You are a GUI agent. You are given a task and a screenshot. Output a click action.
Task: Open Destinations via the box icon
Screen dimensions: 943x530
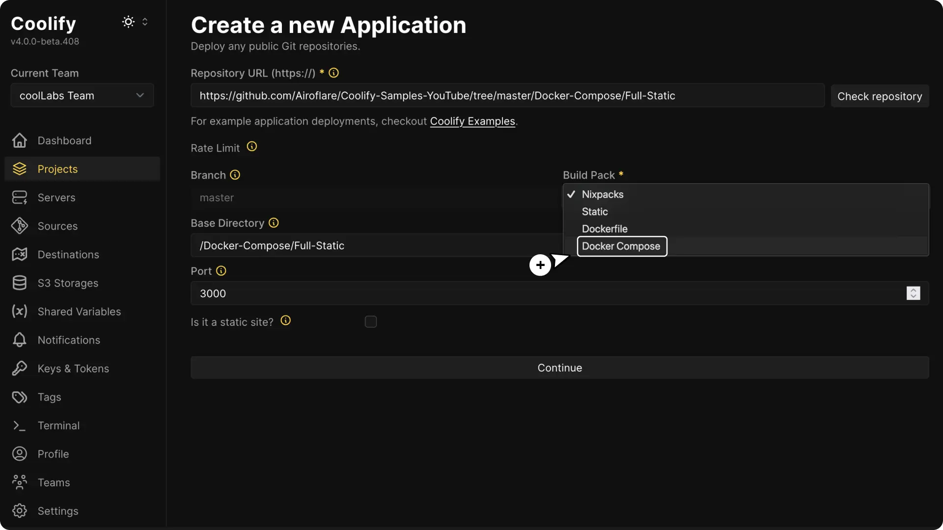tap(19, 254)
